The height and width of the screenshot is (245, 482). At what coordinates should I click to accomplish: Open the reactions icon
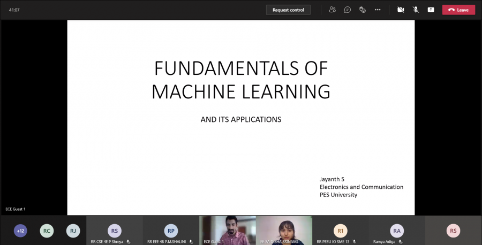click(x=363, y=10)
